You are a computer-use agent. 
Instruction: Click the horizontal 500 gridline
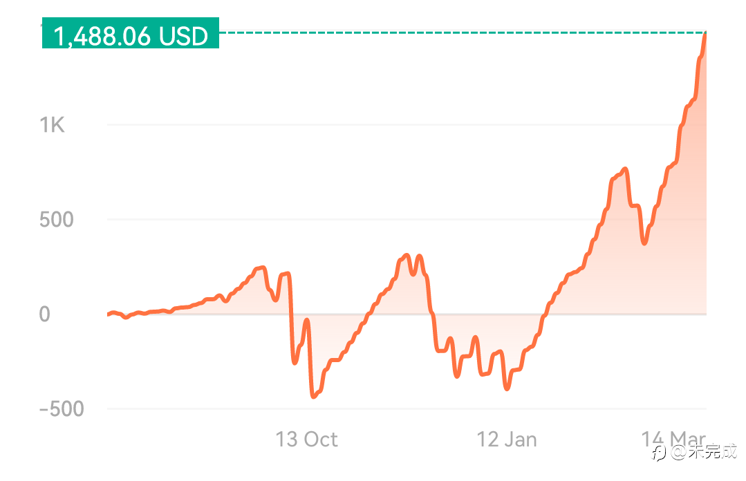click(x=346, y=220)
